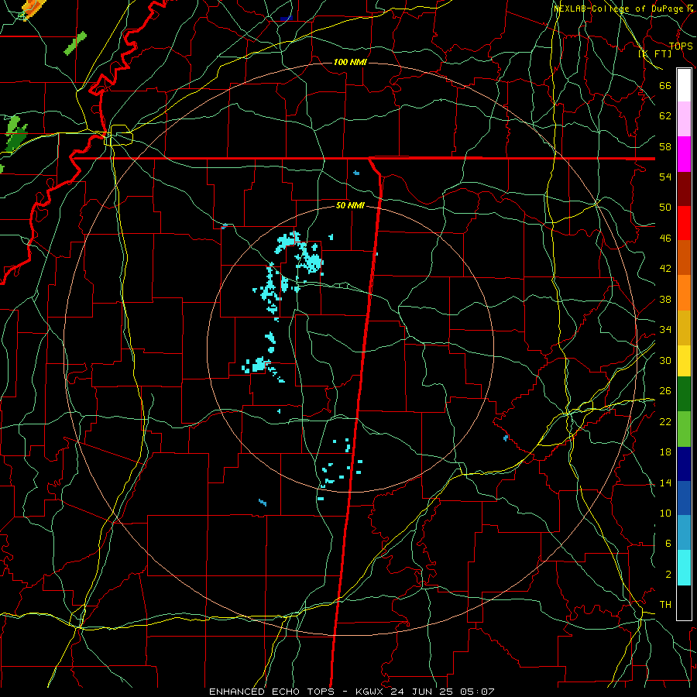The image size is (697, 697).
Task: Click the white swatch in the tops legend
Action: [x=684, y=85]
